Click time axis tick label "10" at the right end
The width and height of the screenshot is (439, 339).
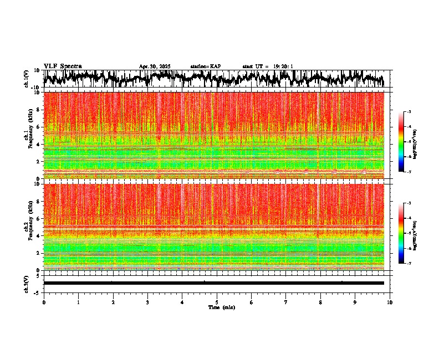point(390,302)
